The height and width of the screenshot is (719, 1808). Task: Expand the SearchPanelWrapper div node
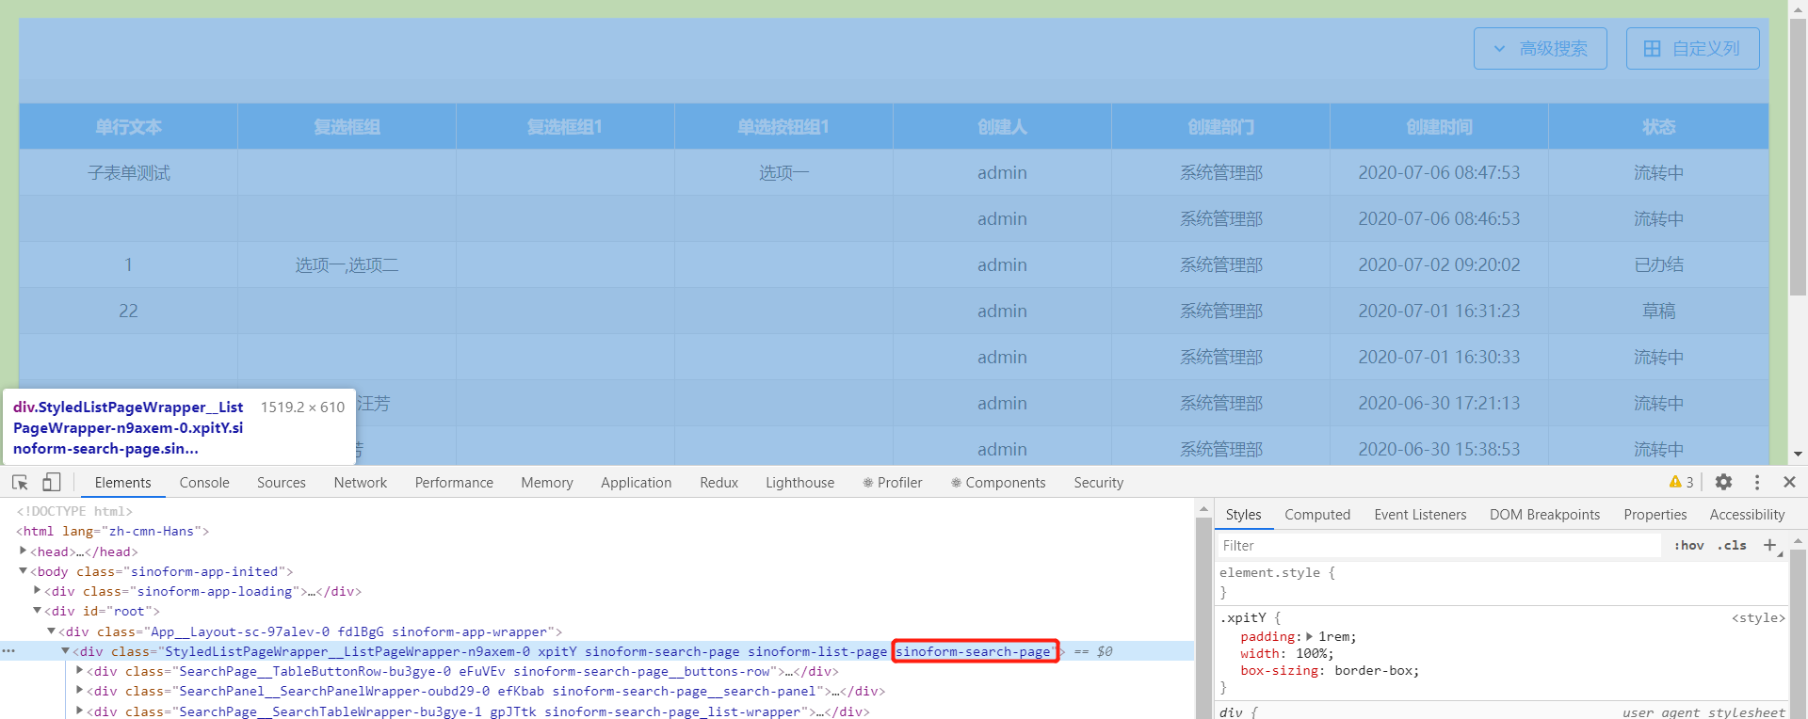(79, 690)
